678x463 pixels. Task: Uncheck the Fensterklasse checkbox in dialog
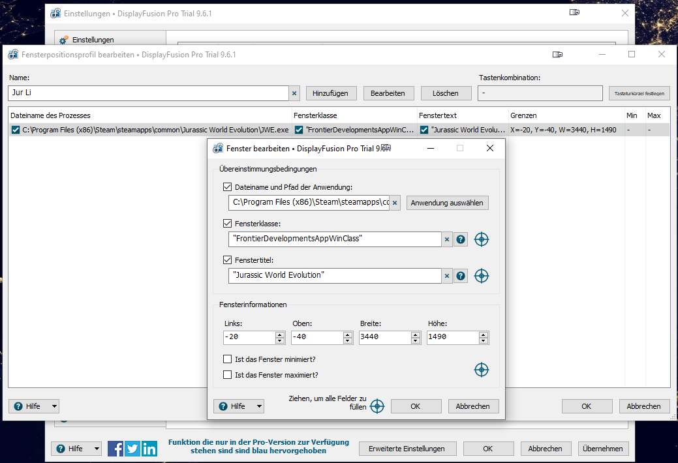(228, 224)
